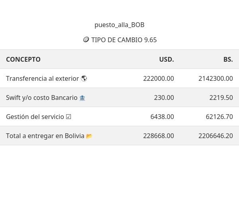This screenshot has width=239, height=199.
Task: Click the checkmark icon after Gestión del servicio
Action: click(69, 117)
